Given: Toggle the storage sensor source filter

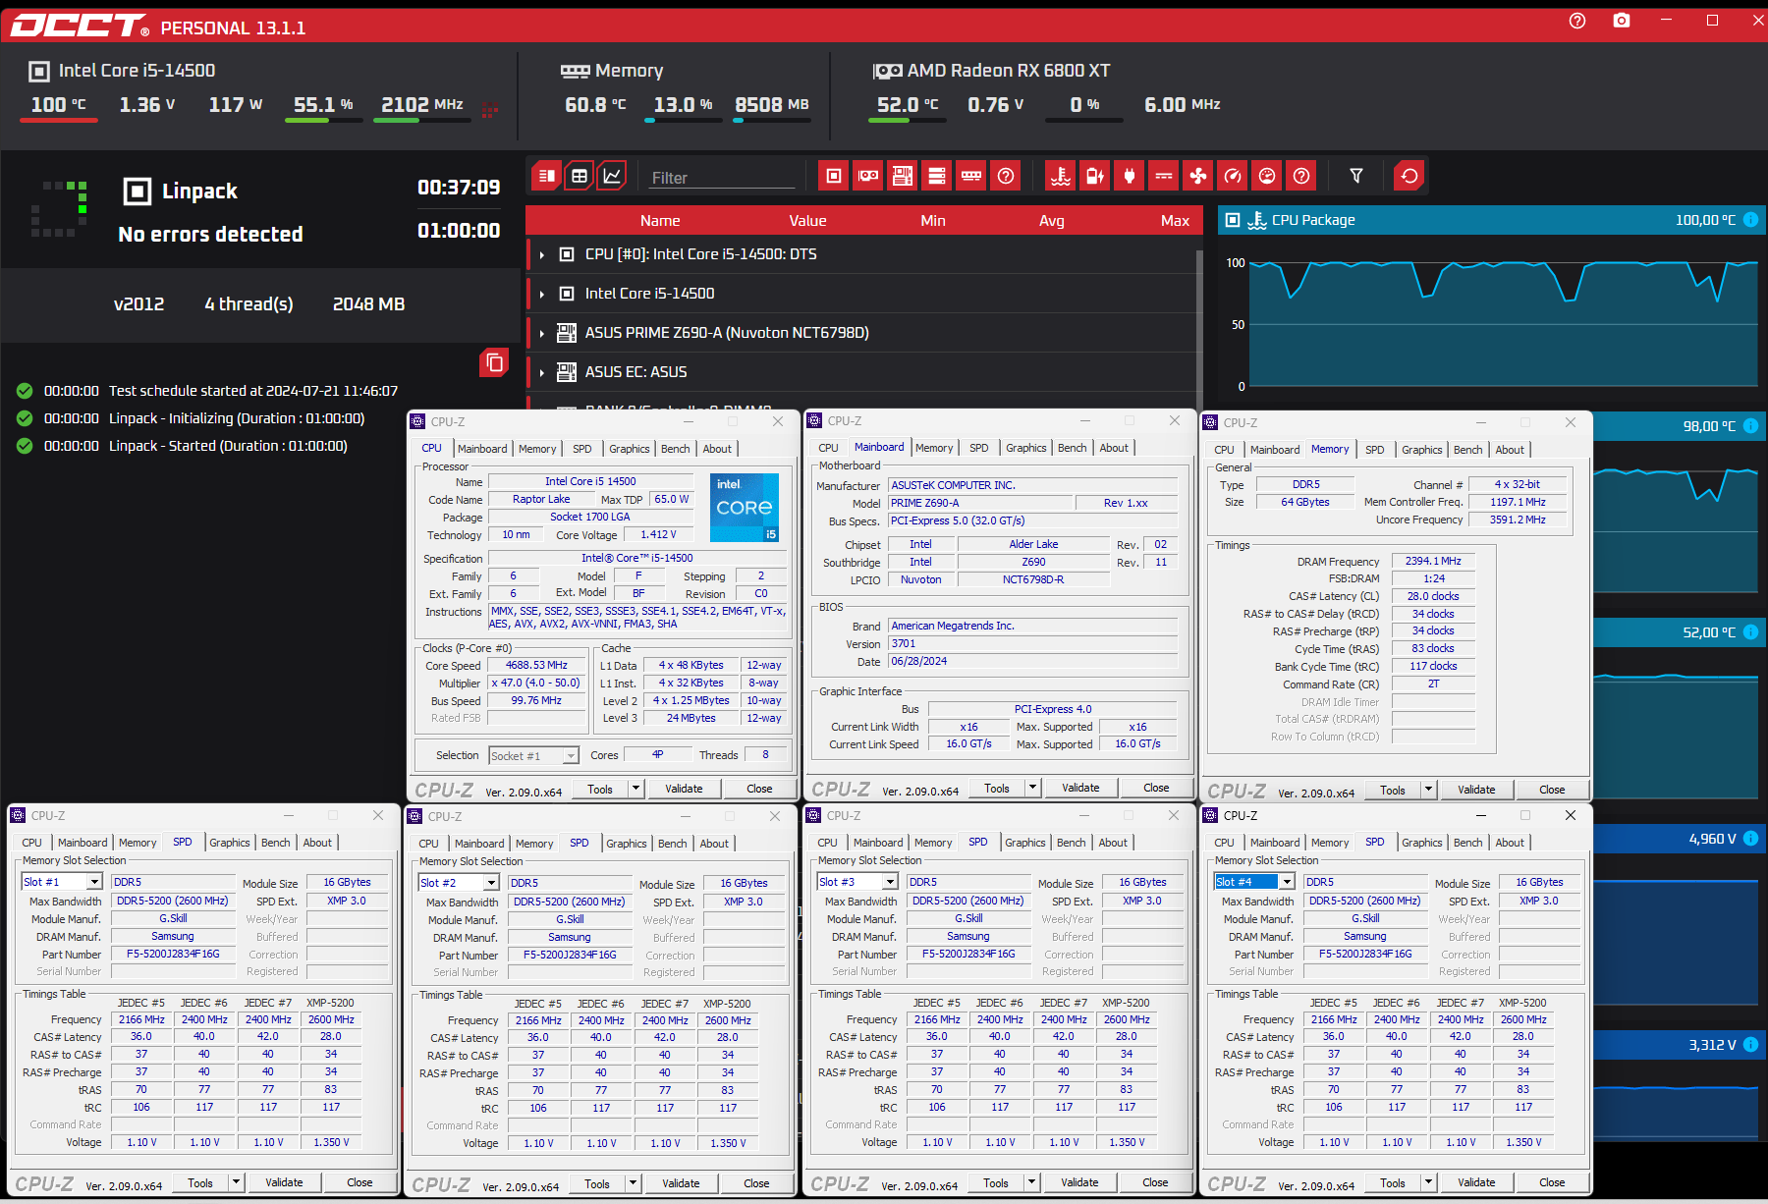Looking at the screenshot, I should point(937,176).
